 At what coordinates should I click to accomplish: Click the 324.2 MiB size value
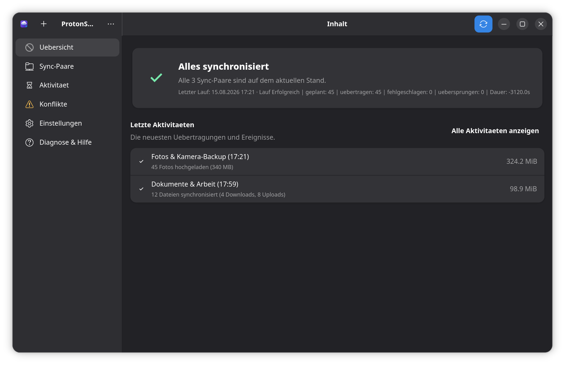tap(522, 162)
